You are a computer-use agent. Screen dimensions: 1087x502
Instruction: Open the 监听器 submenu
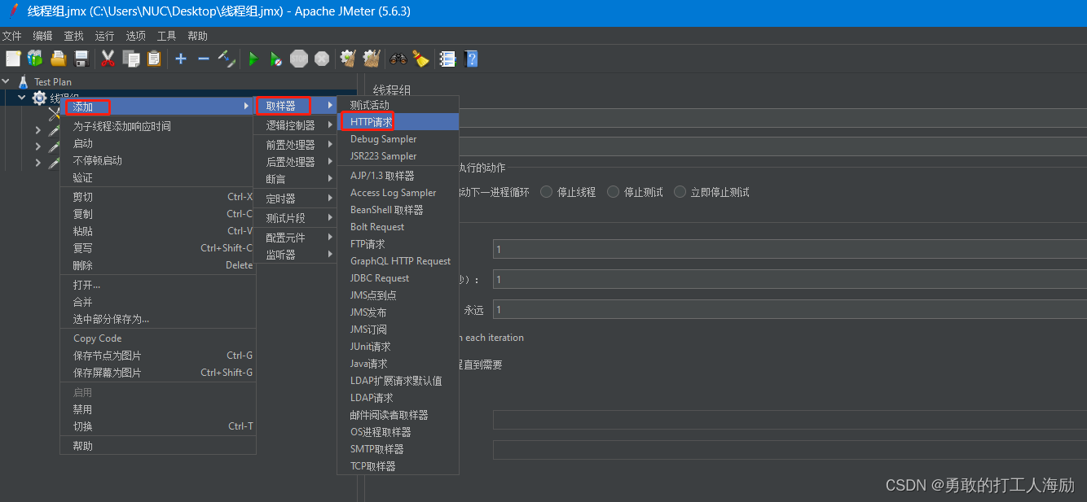coord(297,255)
